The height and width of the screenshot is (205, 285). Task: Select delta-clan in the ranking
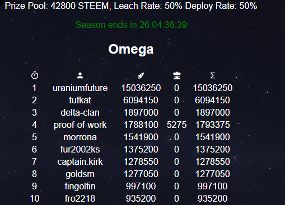80,112
